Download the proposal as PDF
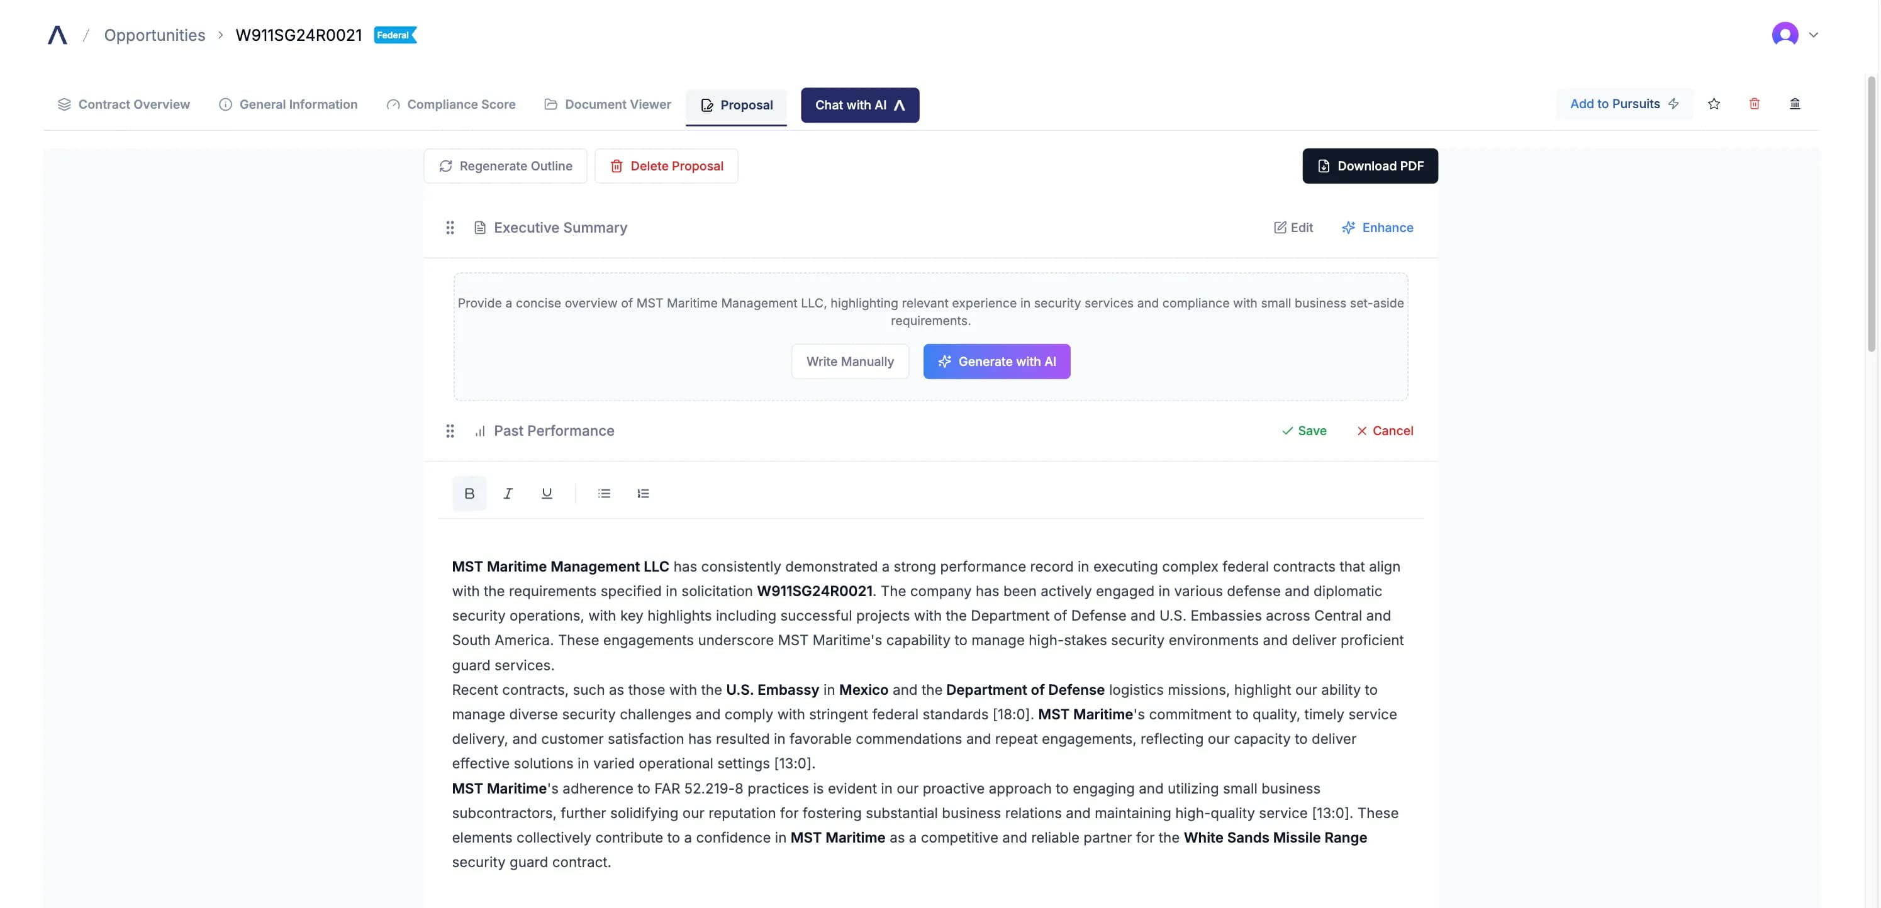Viewport: 1881px width, 908px height. coord(1370,165)
